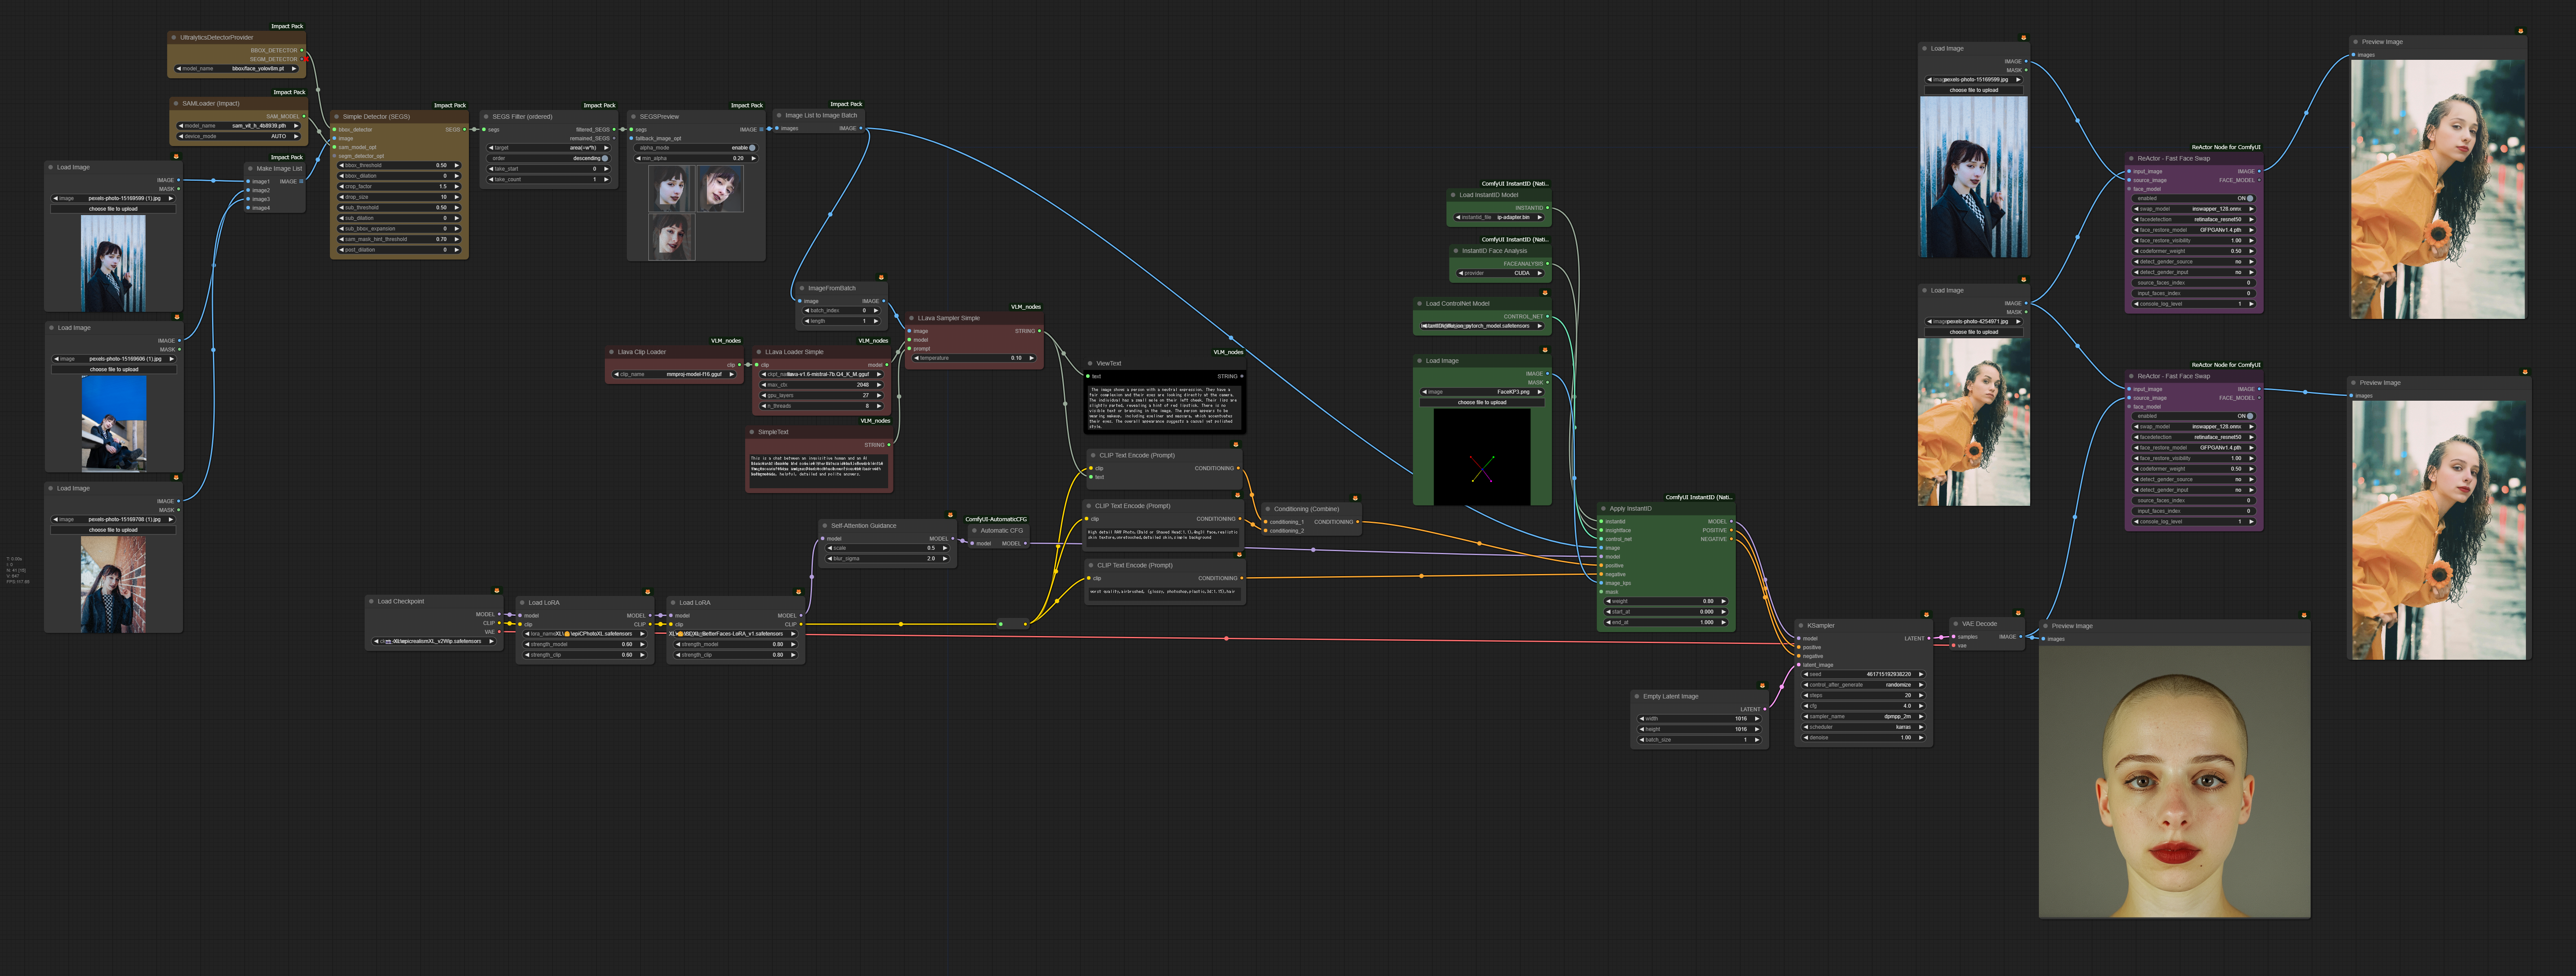
Task: Open model_name dropdown showing sam_vit_h_4b8939.pth
Action: pyautogui.click(x=239, y=126)
